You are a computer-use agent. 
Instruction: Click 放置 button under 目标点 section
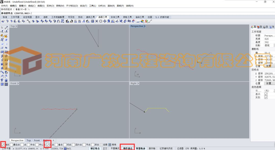[269, 83]
